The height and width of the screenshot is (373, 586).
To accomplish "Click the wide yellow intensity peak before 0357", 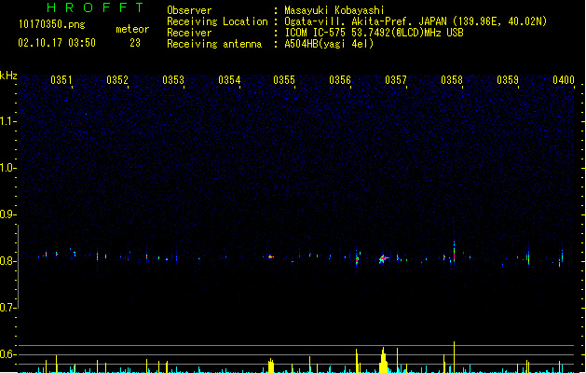I will click(x=383, y=360).
